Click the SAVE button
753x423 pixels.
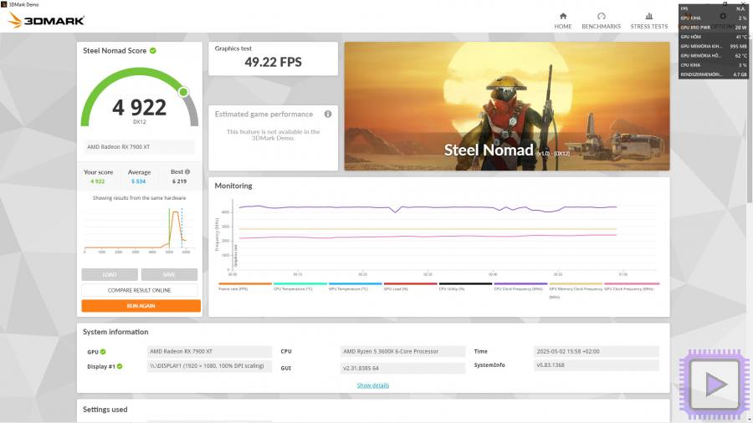pyautogui.click(x=169, y=274)
